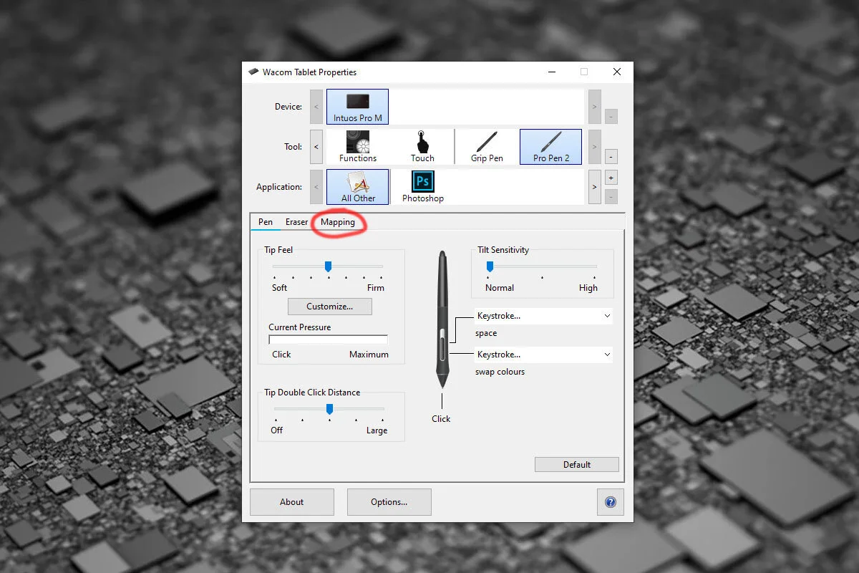Click the Customize... button
This screenshot has width=859, height=573.
click(x=330, y=307)
